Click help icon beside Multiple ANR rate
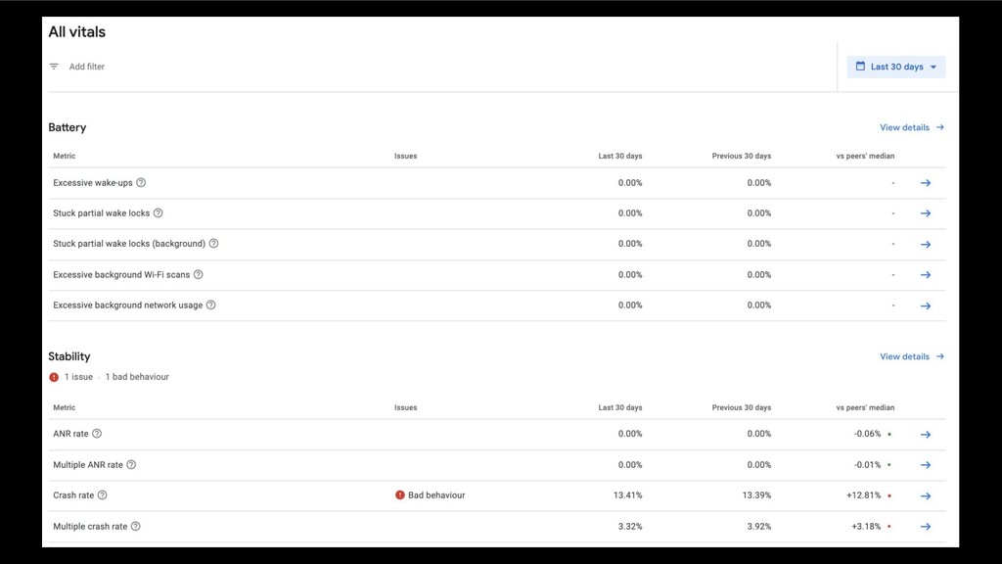 [131, 465]
